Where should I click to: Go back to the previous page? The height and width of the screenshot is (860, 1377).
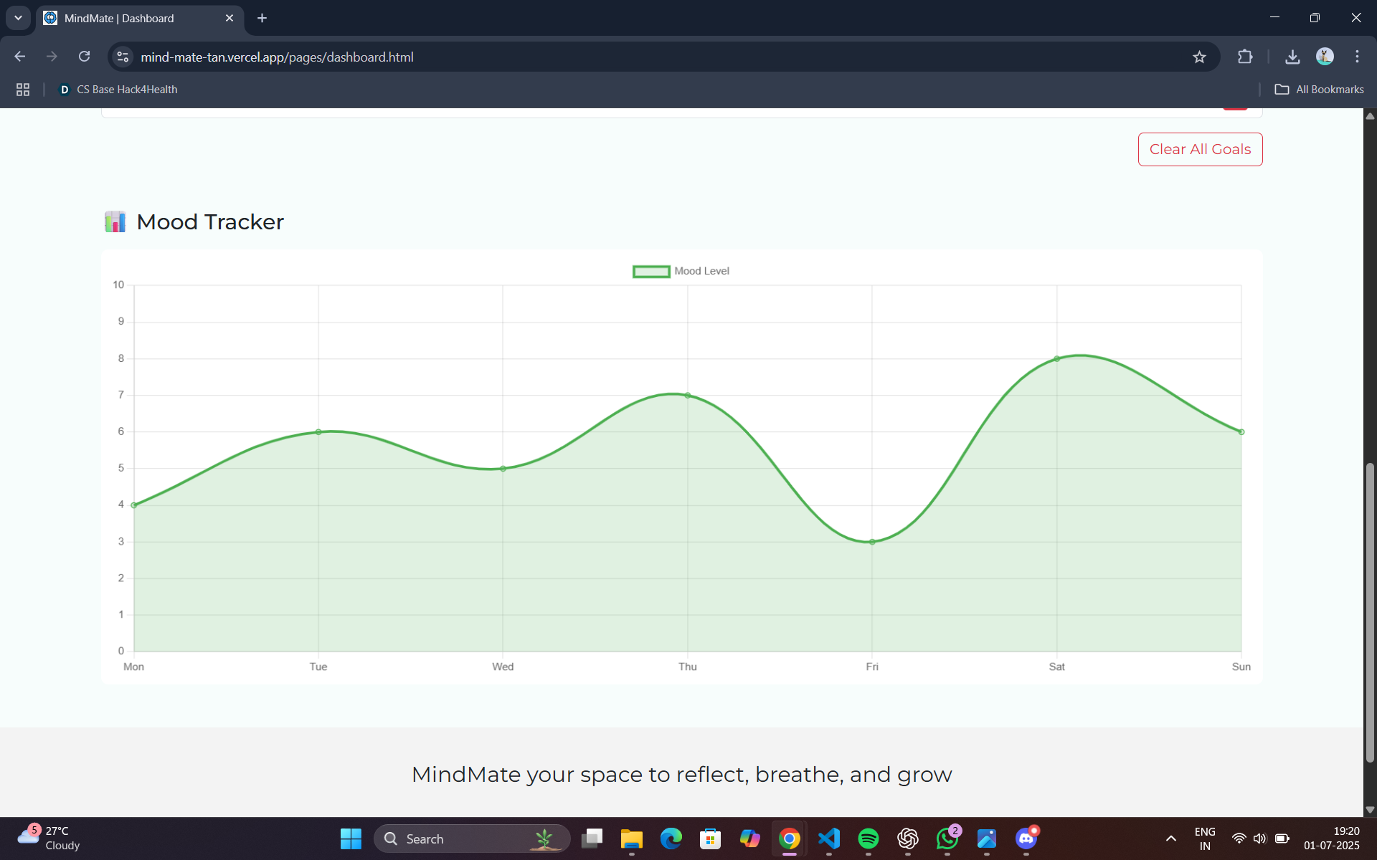(x=20, y=57)
